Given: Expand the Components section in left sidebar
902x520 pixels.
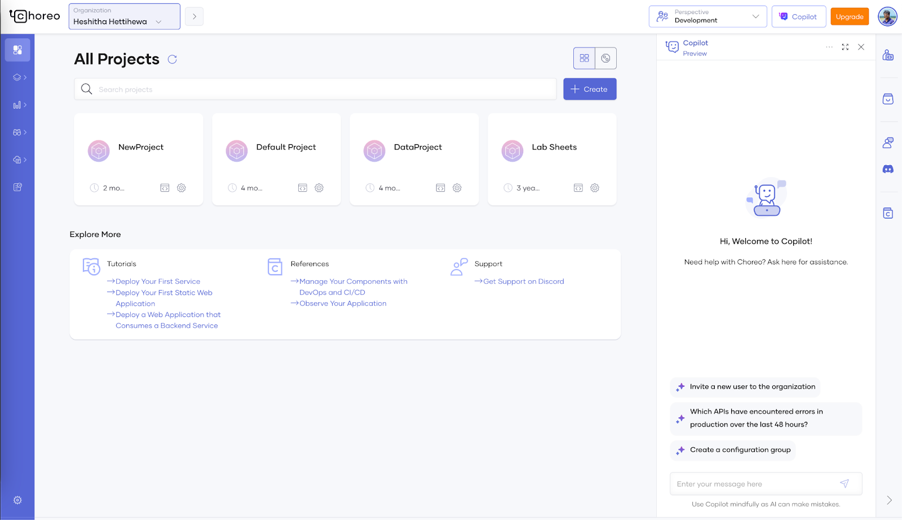Looking at the screenshot, I should pos(17,77).
